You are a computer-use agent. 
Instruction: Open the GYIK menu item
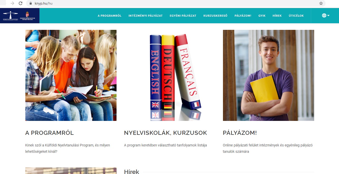(262, 16)
